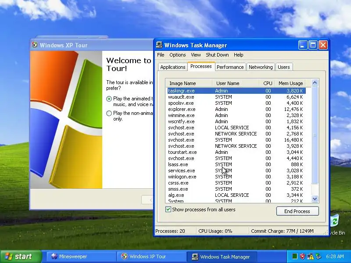Sort by the CPU column header
The image size is (351, 263).
pos(267,83)
